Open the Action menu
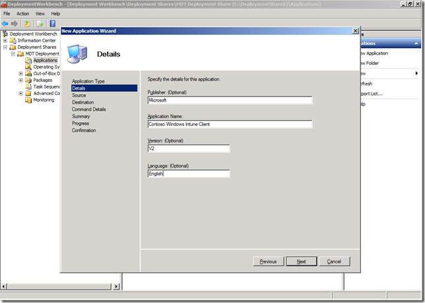The height and width of the screenshot is (303, 425). coord(22,14)
